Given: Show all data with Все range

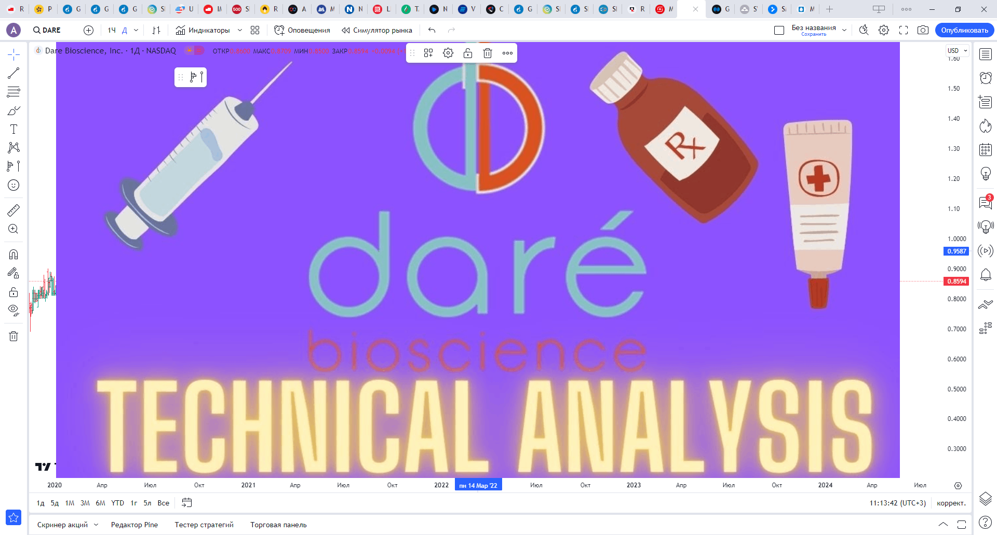Looking at the screenshot, I should 163,503.
